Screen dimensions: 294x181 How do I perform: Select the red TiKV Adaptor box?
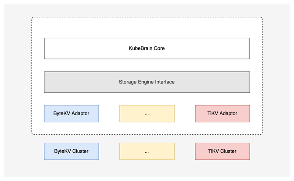[222, 113]
